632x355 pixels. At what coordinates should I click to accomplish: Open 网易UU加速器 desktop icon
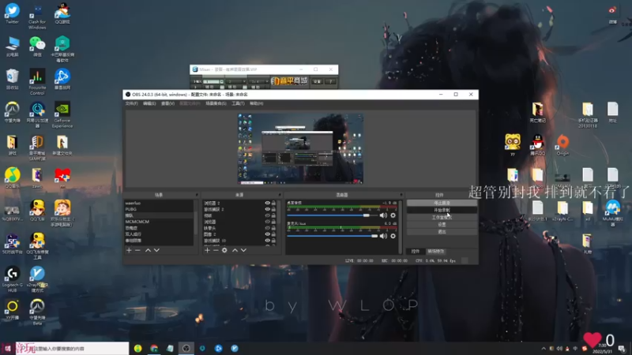pyautogui.click(x=37, y=114)
